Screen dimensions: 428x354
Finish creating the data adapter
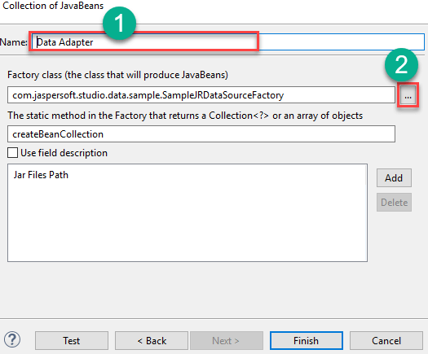[307, 341]
